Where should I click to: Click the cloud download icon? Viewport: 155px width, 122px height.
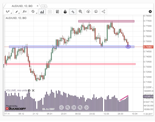click(x=96, y=12)
